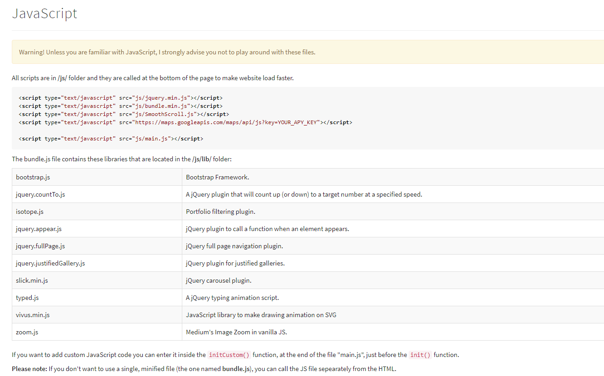Click the jquery.min.js script line

121,98
